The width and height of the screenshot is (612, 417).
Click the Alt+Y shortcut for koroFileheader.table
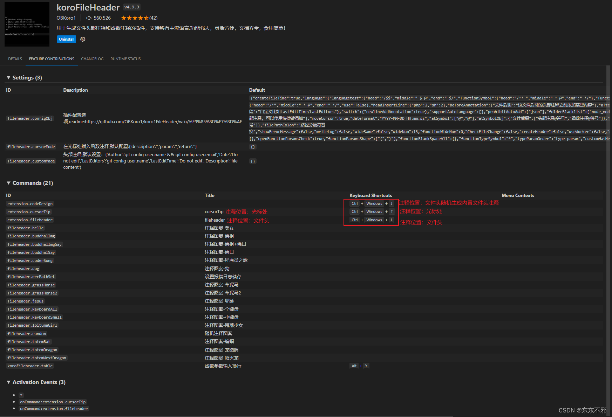(x=359, y=366)
